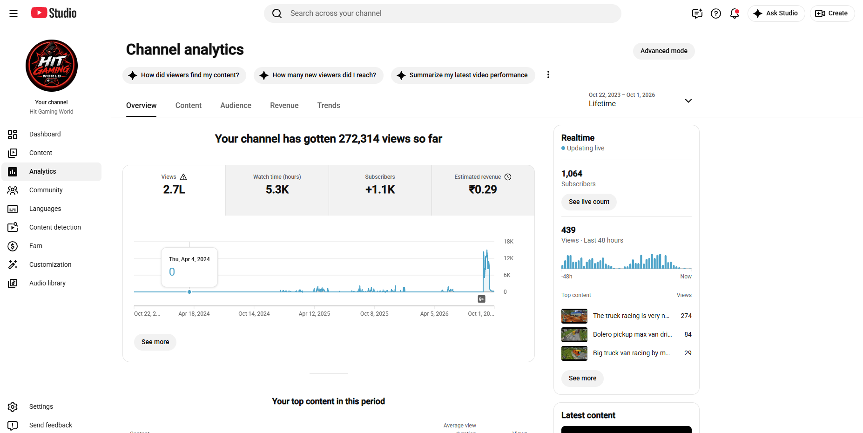Viewport: 863px width, 433px height.
Task: Open Audio library in the sidebar
Action: (52, 284)
